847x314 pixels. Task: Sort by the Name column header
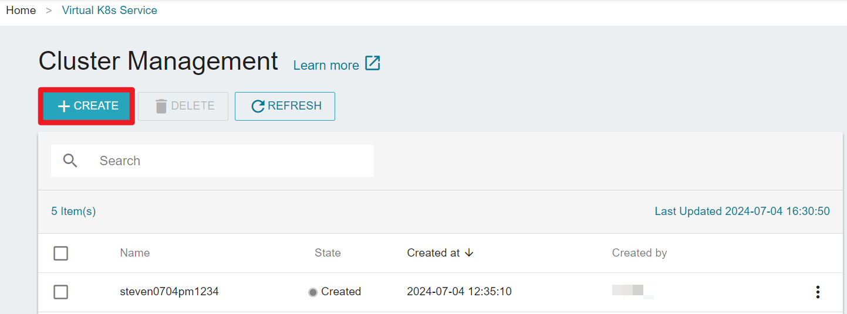point(134,253)
